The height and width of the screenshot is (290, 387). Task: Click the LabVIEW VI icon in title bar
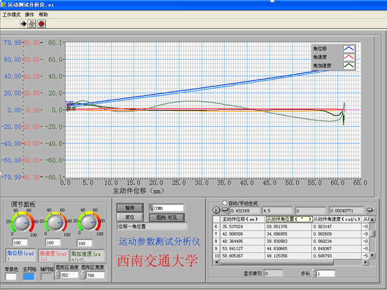click(3, 5)
